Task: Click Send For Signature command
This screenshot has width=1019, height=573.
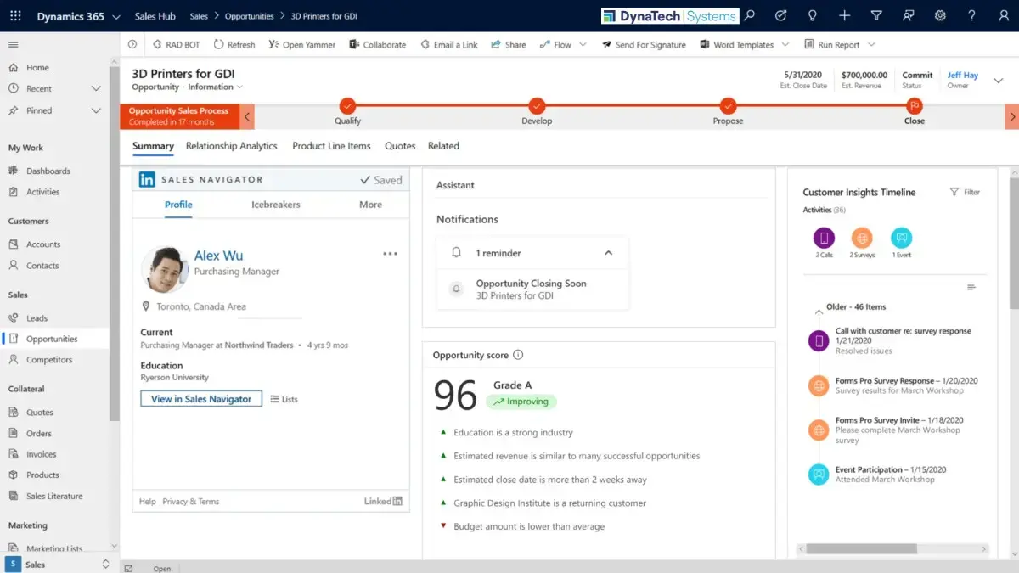Action: pyautogui.click(x=644, y=44)
